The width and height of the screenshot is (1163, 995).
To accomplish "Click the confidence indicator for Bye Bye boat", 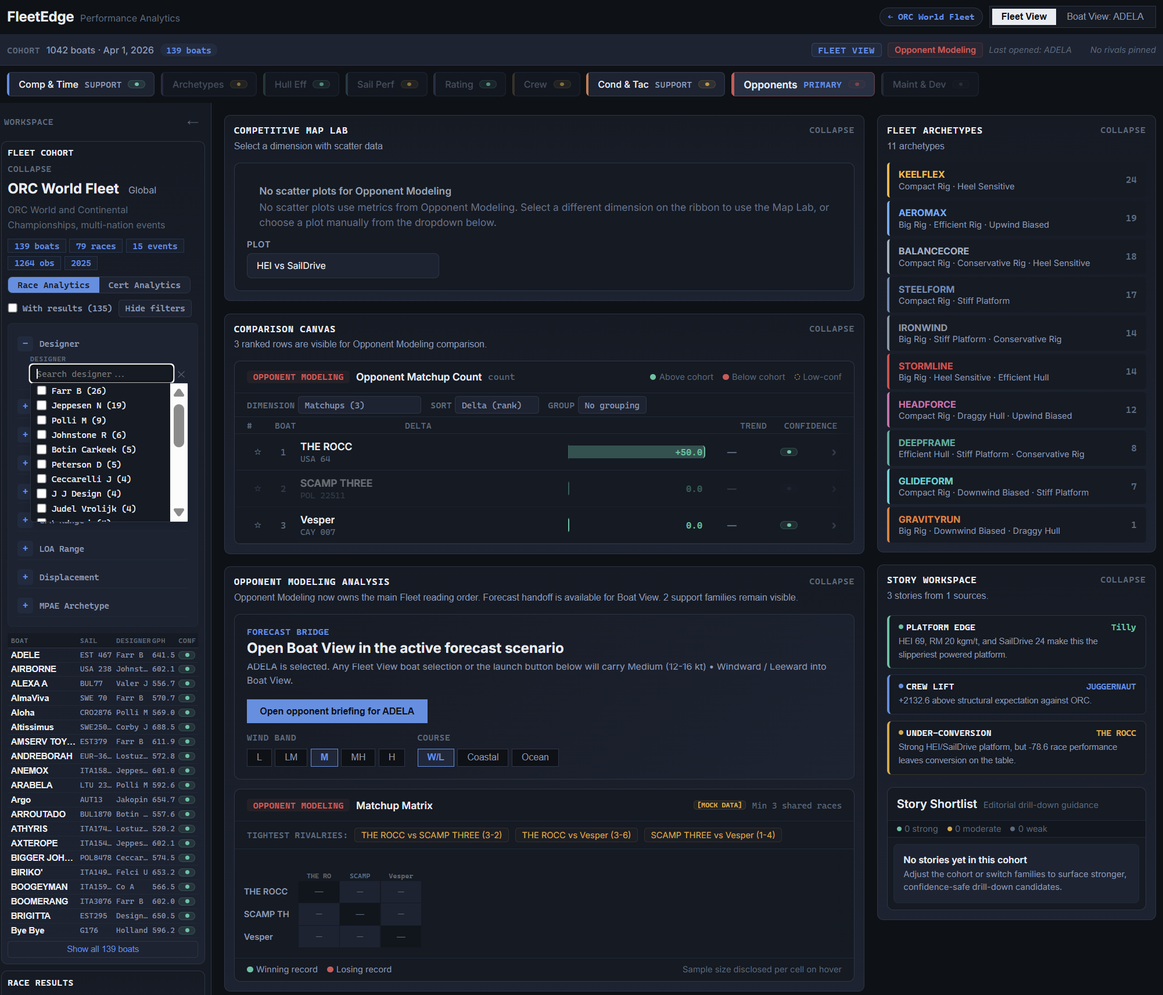I will [x=187, y=931].
